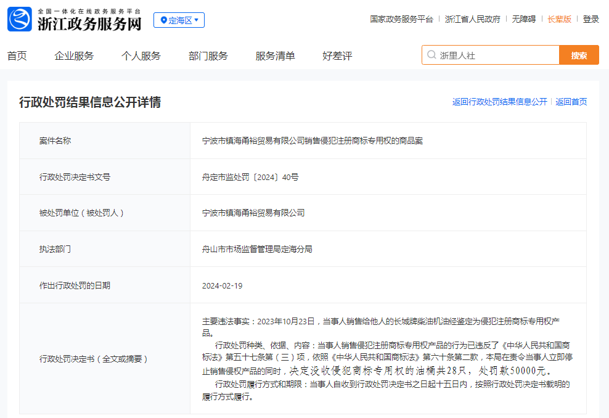Image resolution: width=609 pixels, height=418 pixels.
Task: Open the 个人服务 navigation tab
Action: pos(141,56)
